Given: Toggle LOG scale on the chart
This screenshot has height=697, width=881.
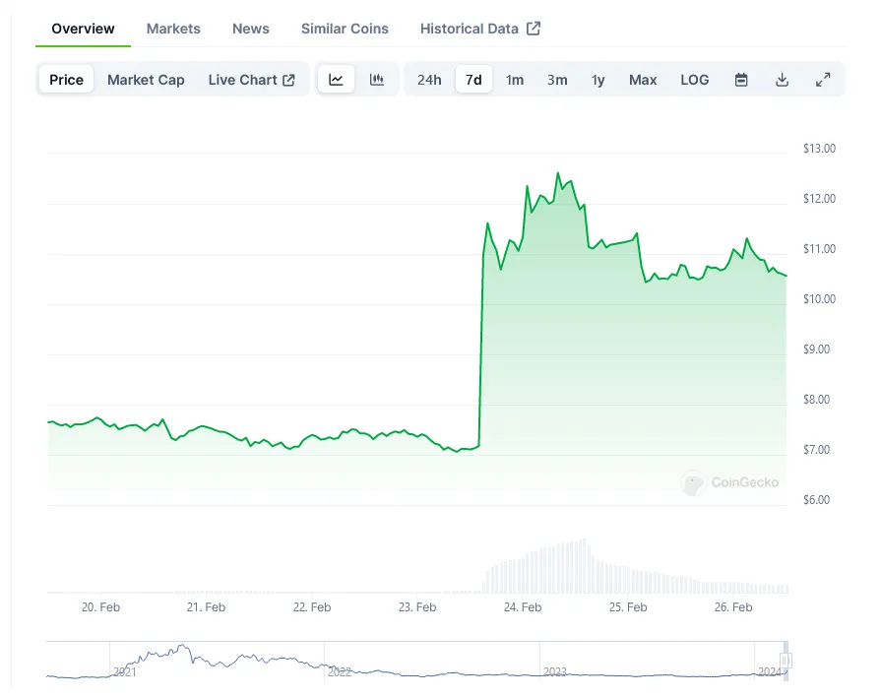Looking at the screenshot, I should pos(694,80).
